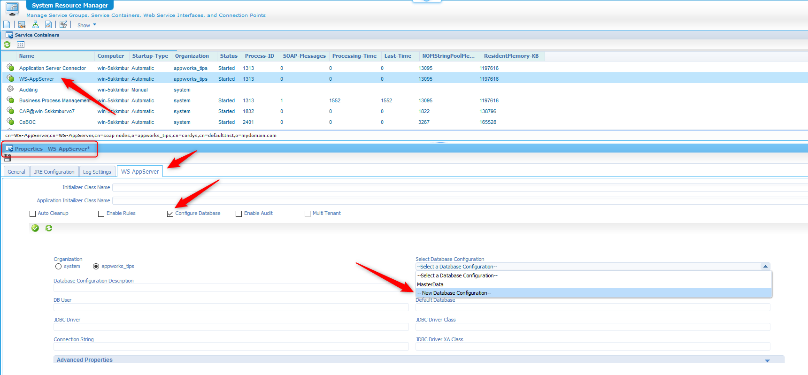Image resolution: width=808 pixels, height=375 pixels.
Task: Click the NOMStringPoolMe... column header
Action: (448, 56)
